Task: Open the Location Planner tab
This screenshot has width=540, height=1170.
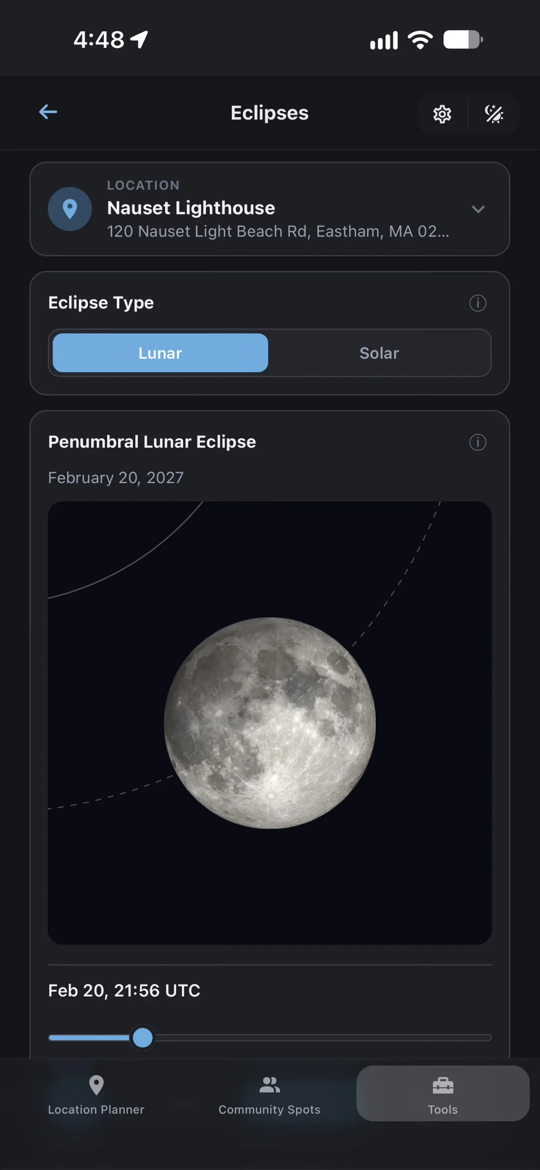Action: [96, 1095]
